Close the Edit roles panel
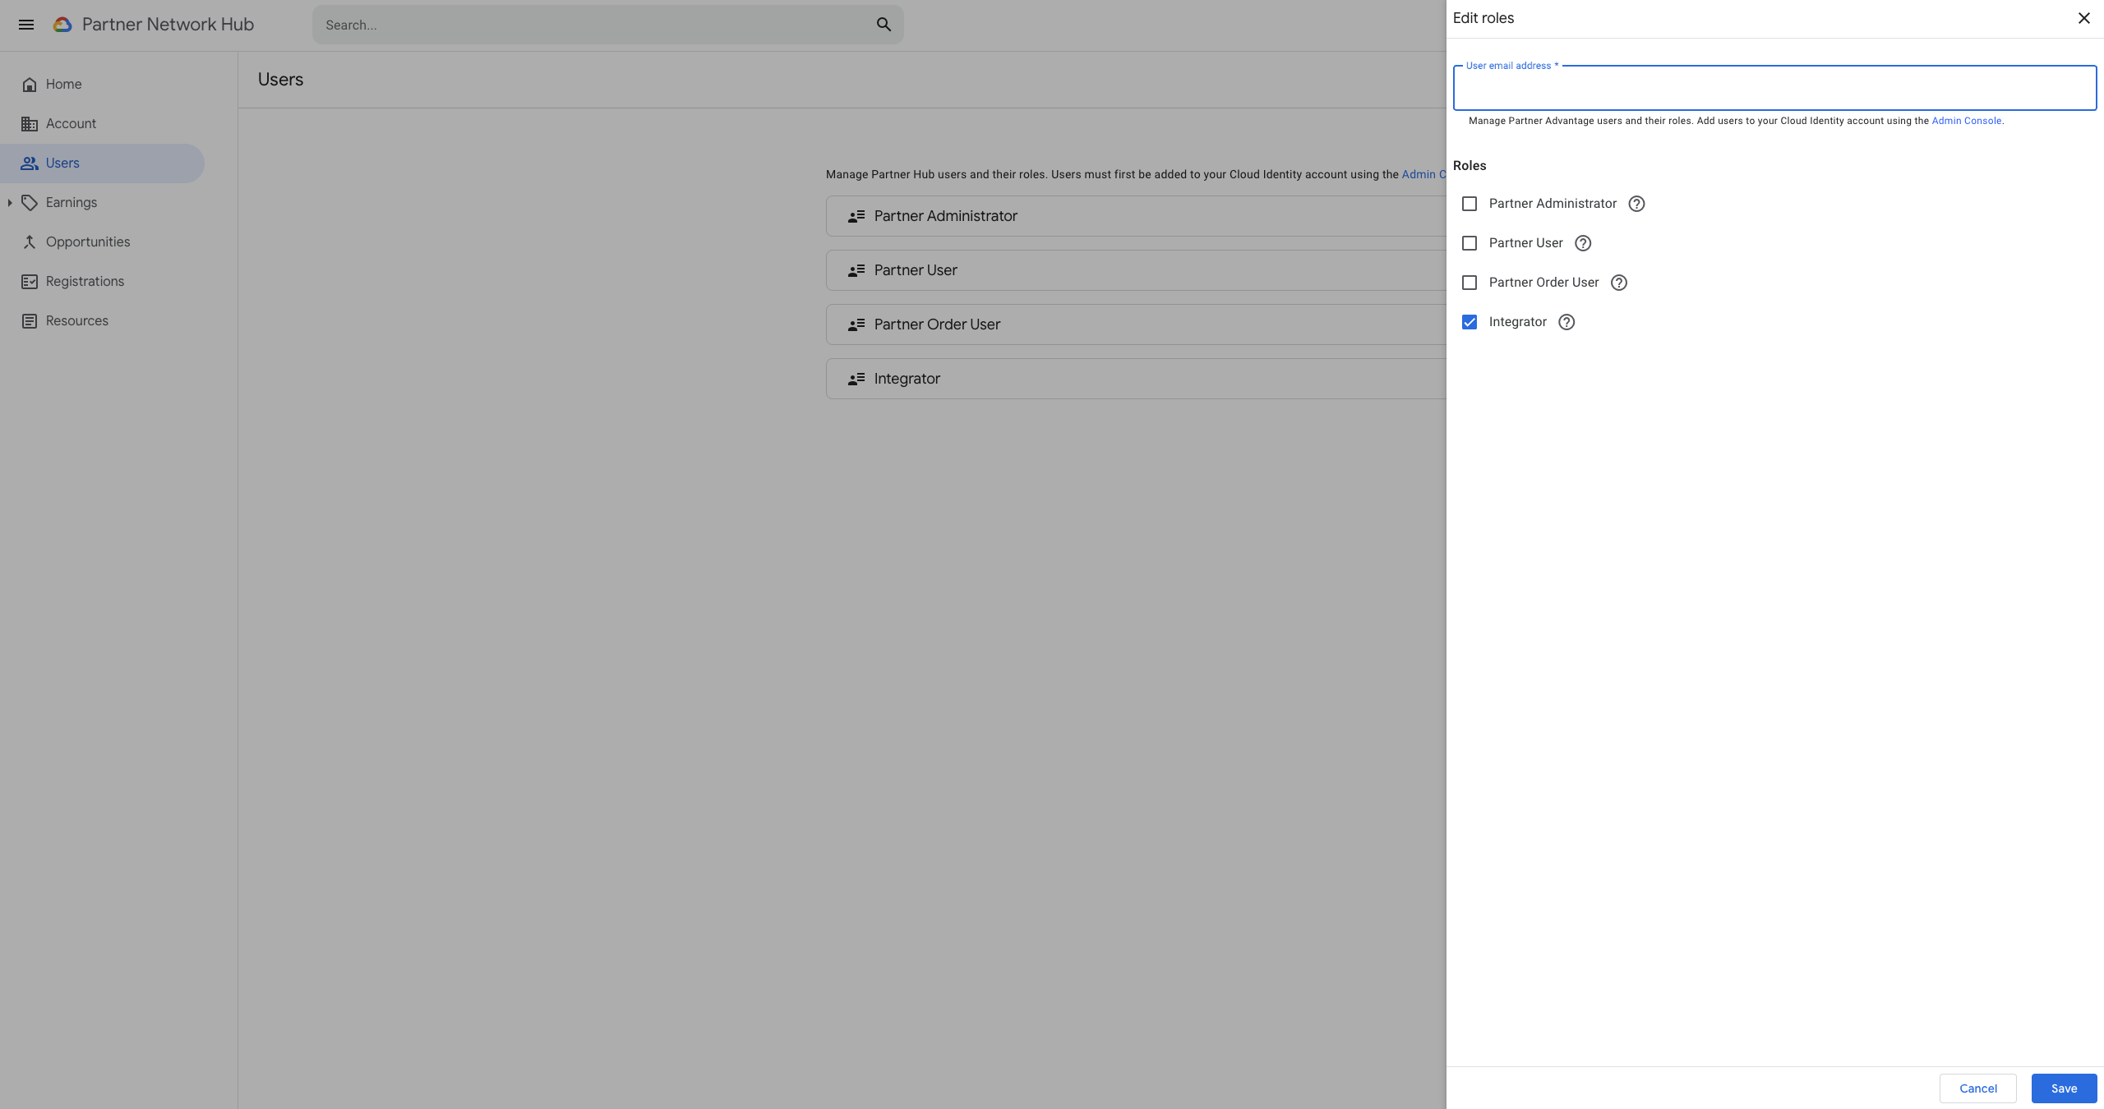The height and width of the screenshot is (1109, 2104). [2083, 18]
